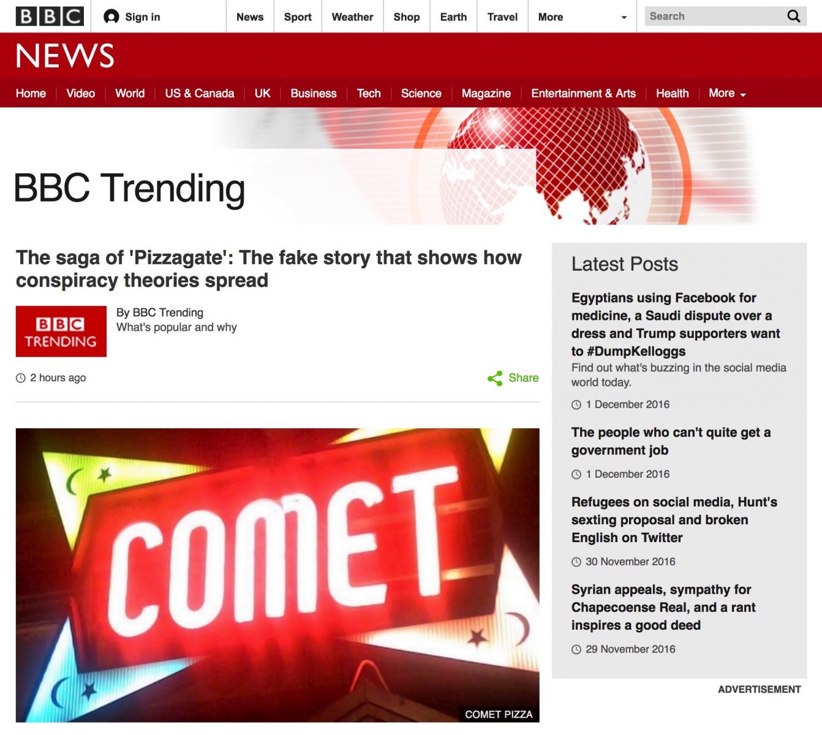Click the Pizzagate article headline
Image resolution: width=822 pixels, height=735 pixels.
pos(268,269)
